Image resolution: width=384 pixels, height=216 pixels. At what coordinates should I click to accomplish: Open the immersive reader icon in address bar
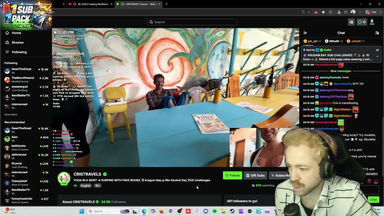[x=303, y=12]
